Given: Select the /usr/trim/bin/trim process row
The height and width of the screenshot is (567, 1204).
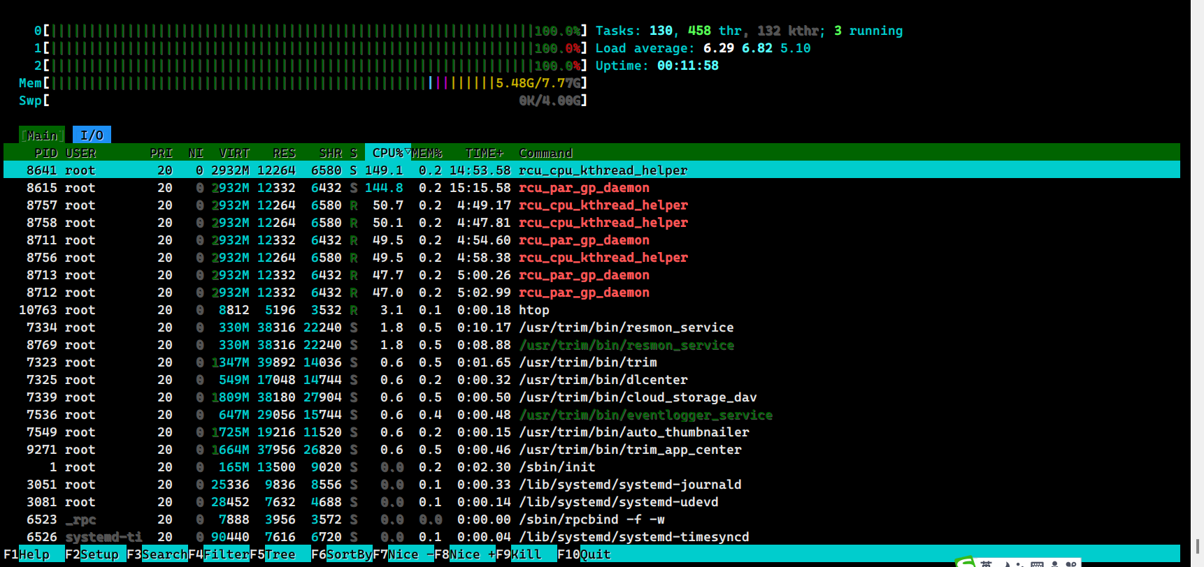Looking at the screenshot, I should click(x=592, y=362).
